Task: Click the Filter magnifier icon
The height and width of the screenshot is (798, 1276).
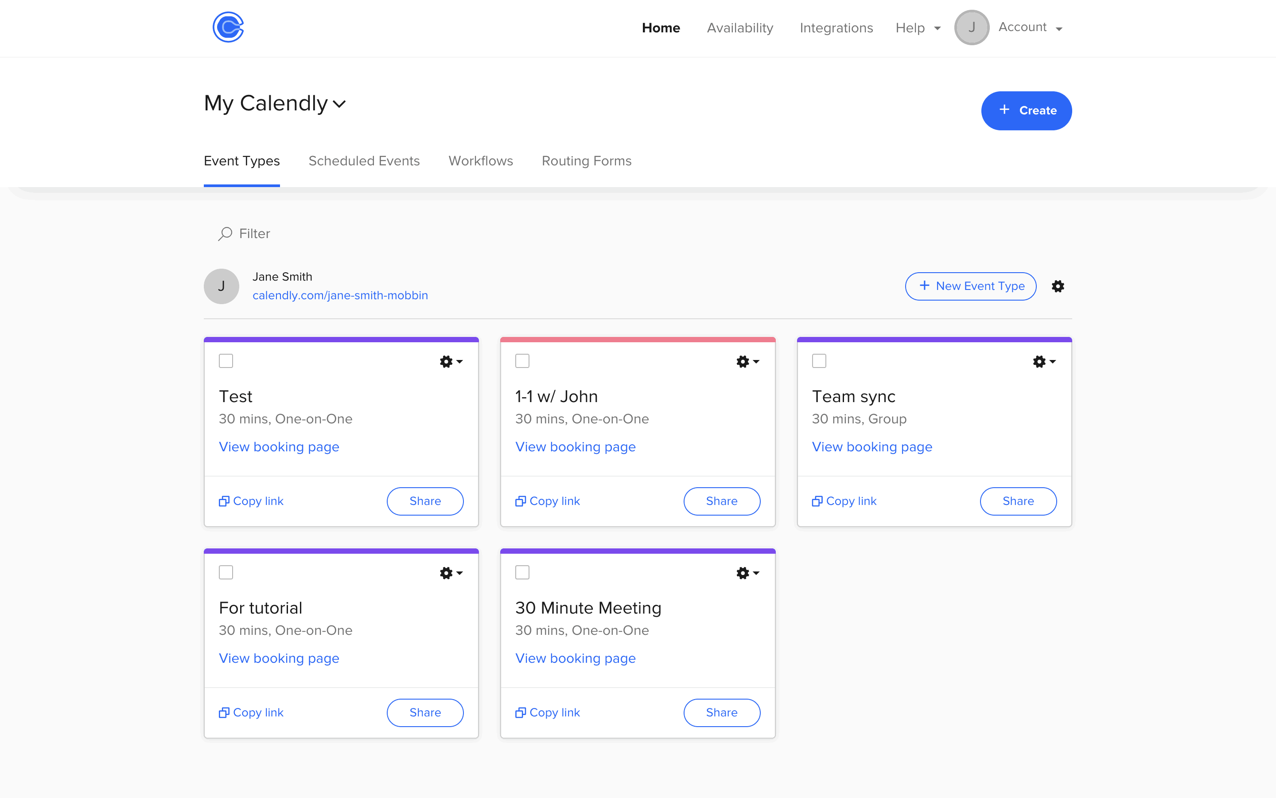Action: (225, 233)
